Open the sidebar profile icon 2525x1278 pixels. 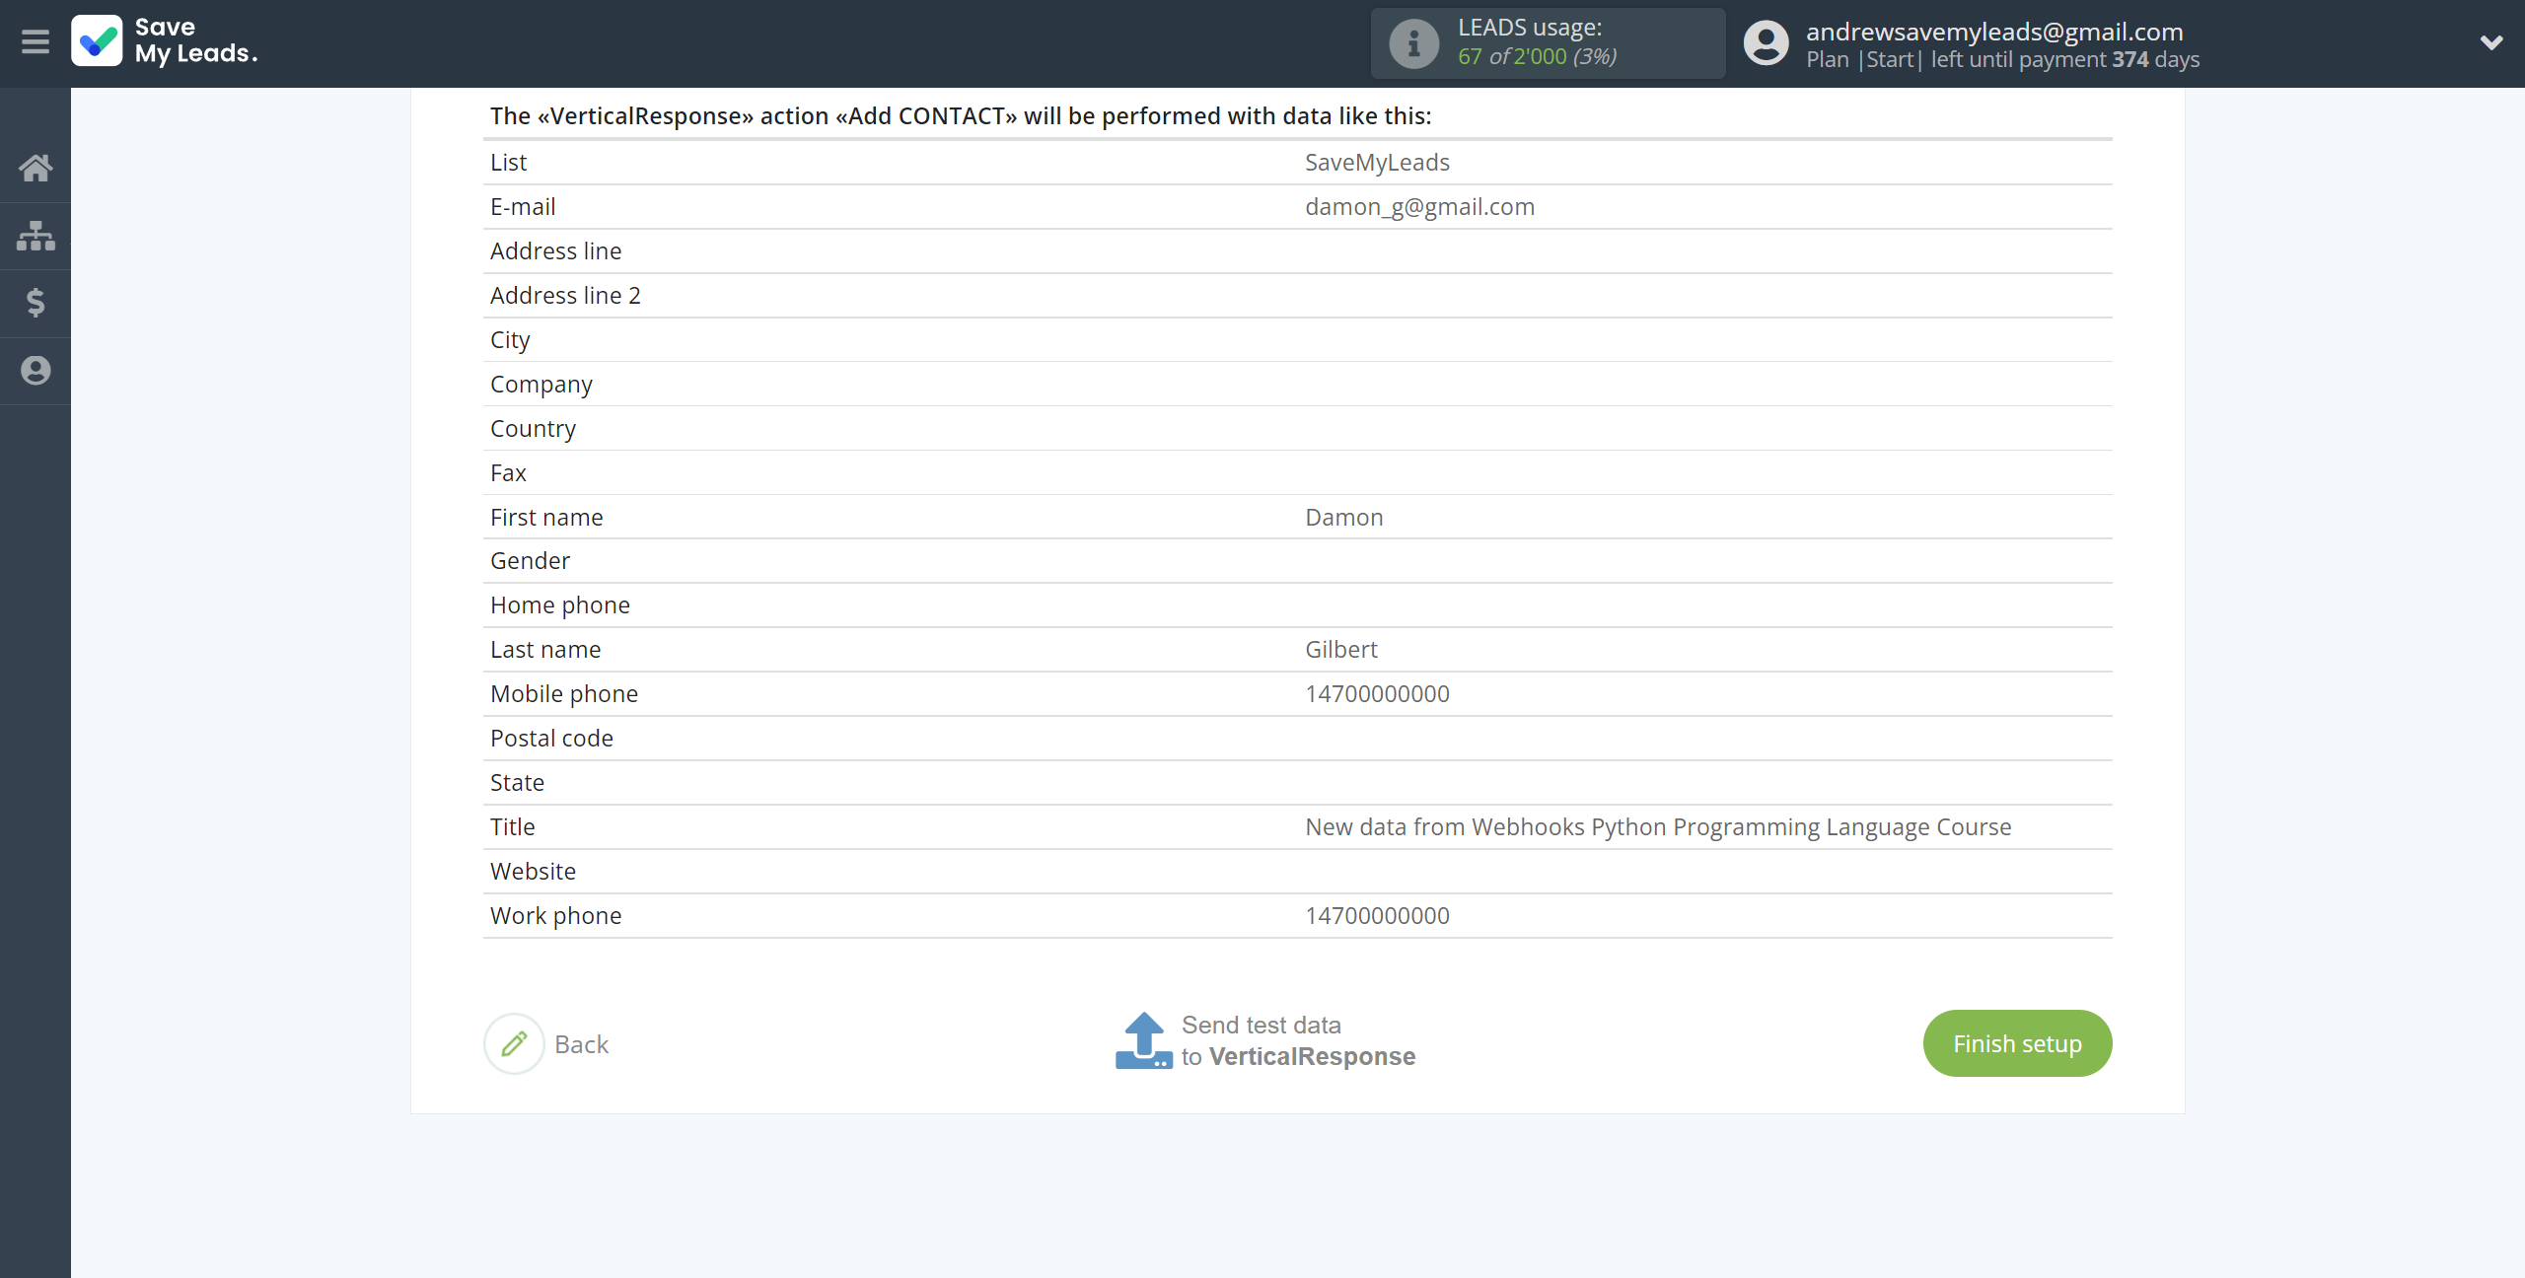[x=36, y=371]
